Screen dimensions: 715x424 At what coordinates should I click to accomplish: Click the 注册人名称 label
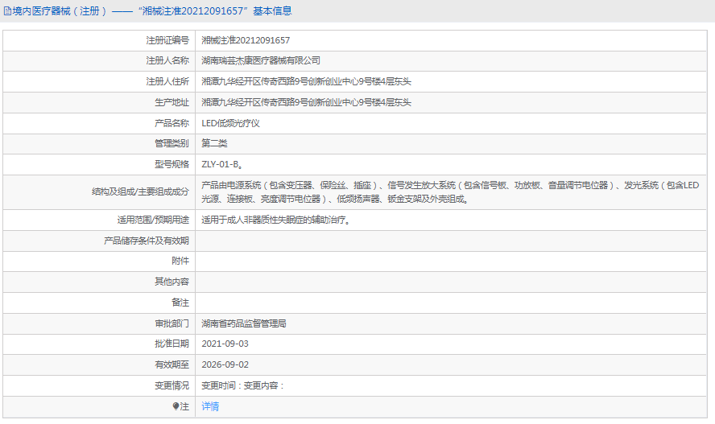coord(167,60)
